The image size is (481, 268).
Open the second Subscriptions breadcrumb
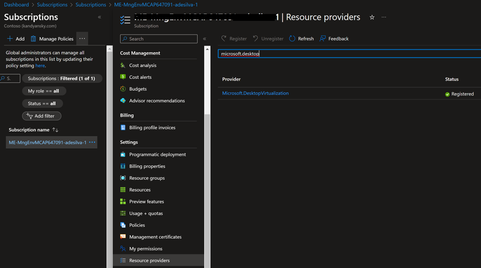91,5
